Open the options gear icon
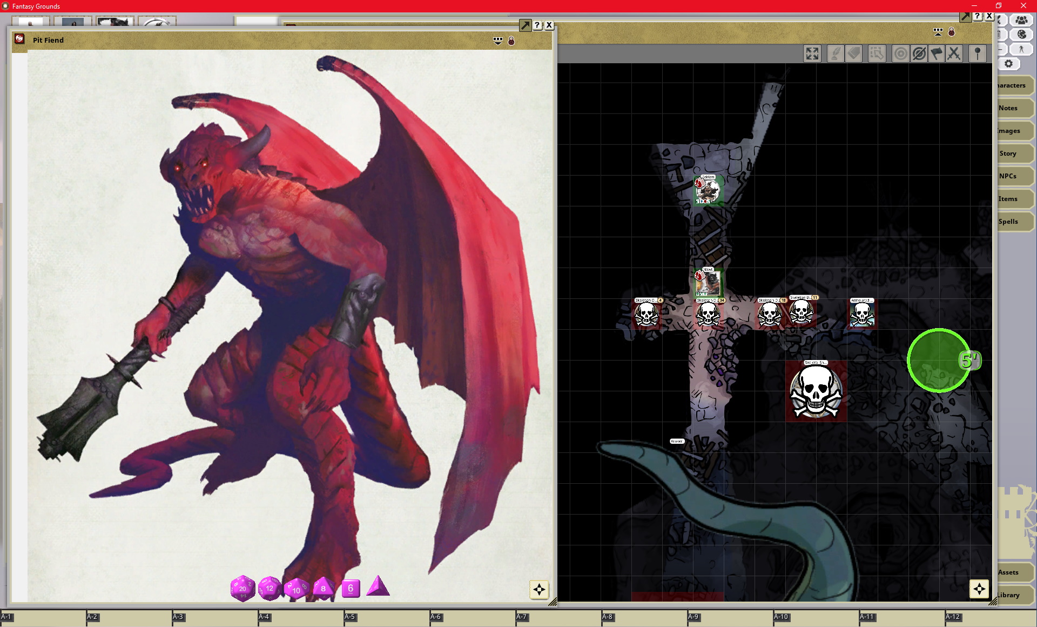 1008,64
